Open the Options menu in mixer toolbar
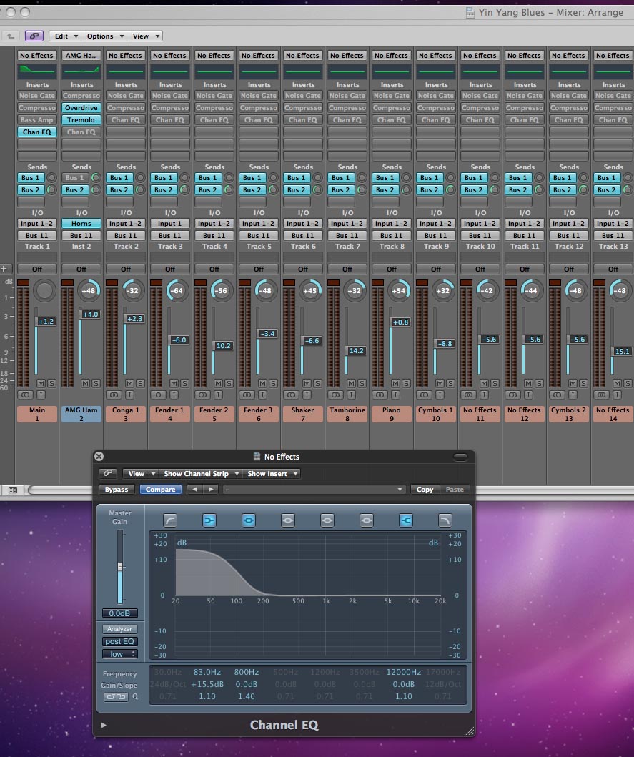The image size is (634, 757). click(105, 36)
